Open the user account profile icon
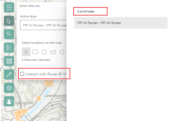 (9, 101)
